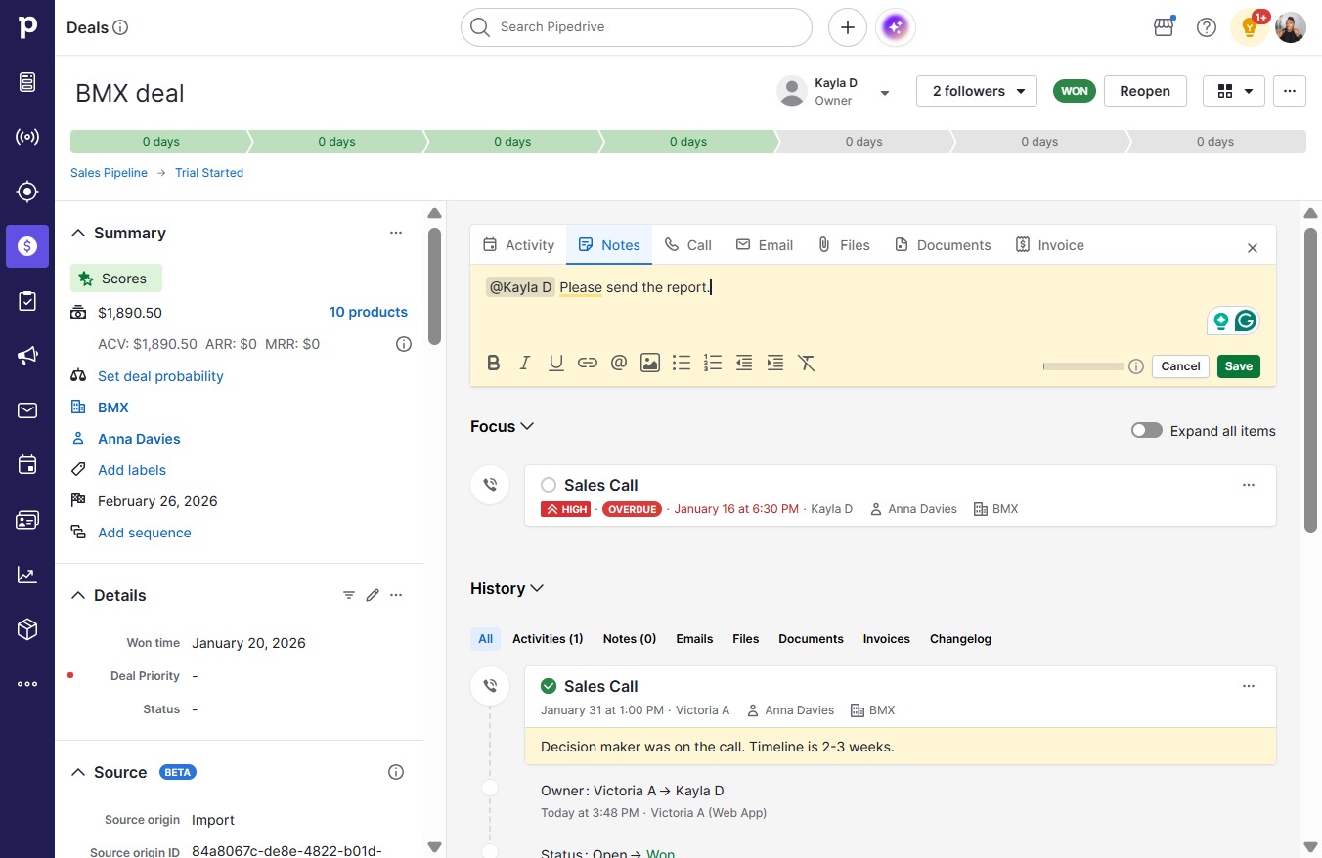This screenshot has width=1322, height=858.
Task: Open the Mail envelope sidebar icon
Action: click(27, 410)
